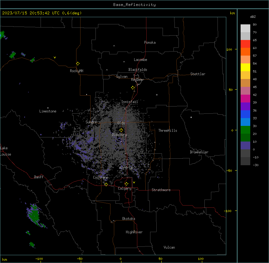Click the Lake Louise label
The height and width of the screenshot is (263, 269).
click(6, 151)
